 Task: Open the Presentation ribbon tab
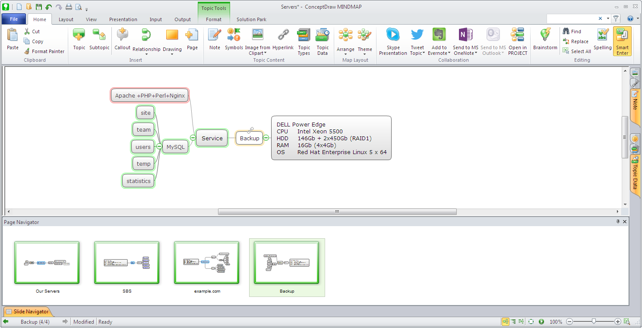[x=123, y=19]
